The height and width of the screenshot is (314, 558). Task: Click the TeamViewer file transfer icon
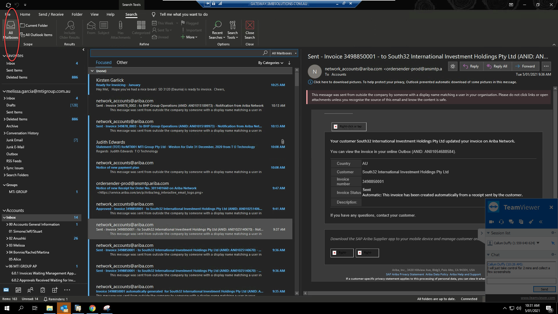click(521, 222)
